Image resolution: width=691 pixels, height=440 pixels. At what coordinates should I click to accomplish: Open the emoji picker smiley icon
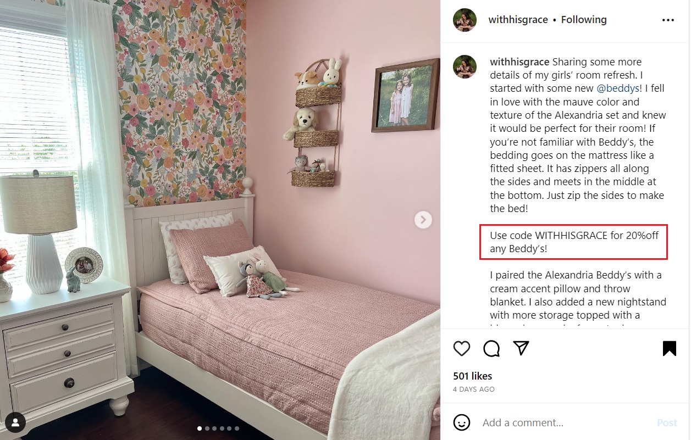tap(462, 422)
